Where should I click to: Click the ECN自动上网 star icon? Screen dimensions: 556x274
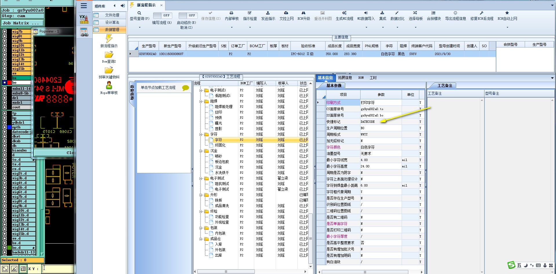click(507, 13)
